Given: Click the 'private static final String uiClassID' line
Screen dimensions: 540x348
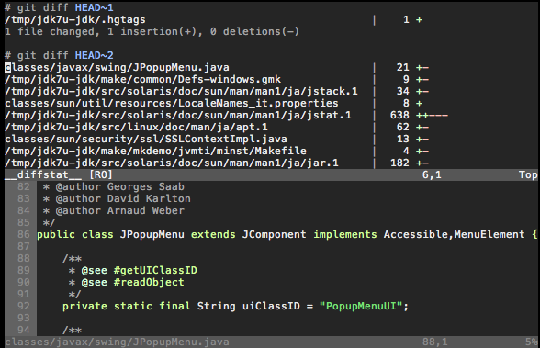Looking at the screenshot, I should click(235, 306).
